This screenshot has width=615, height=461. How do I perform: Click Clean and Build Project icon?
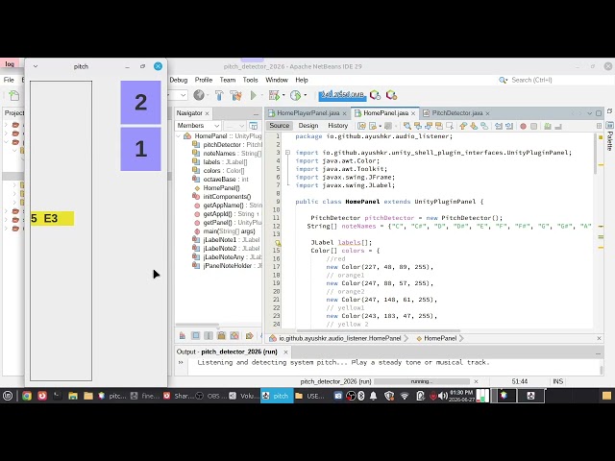235,95
